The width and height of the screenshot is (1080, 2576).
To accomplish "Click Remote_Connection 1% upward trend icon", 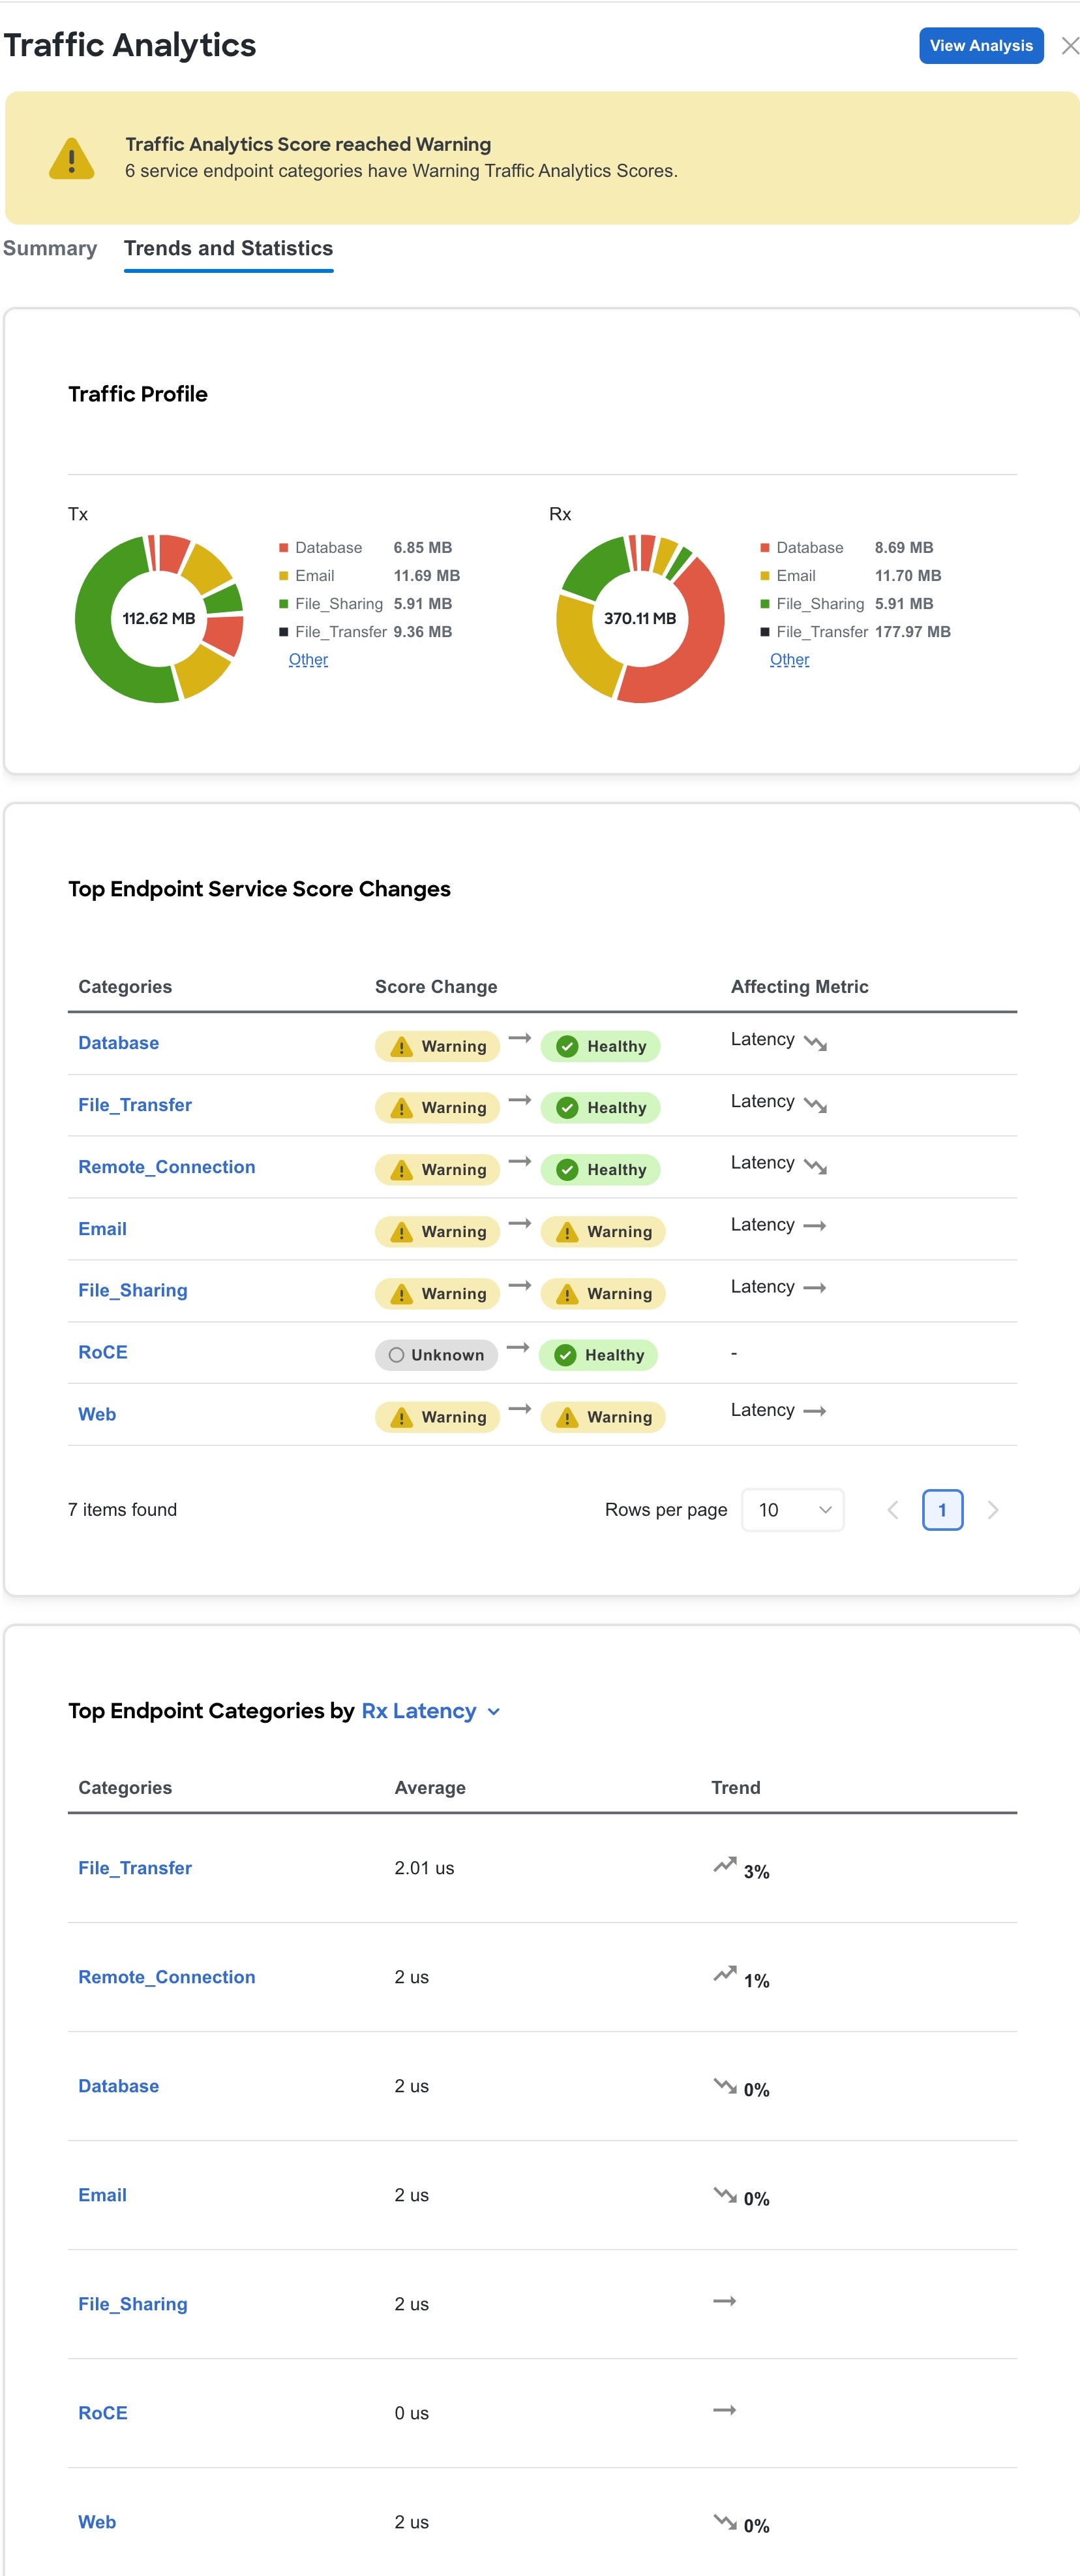I will 725,1974.
